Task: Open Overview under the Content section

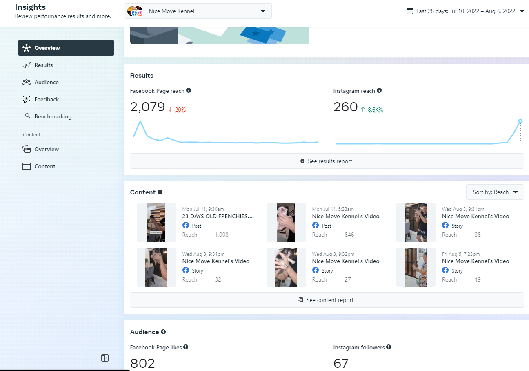Action: point(66,149)
